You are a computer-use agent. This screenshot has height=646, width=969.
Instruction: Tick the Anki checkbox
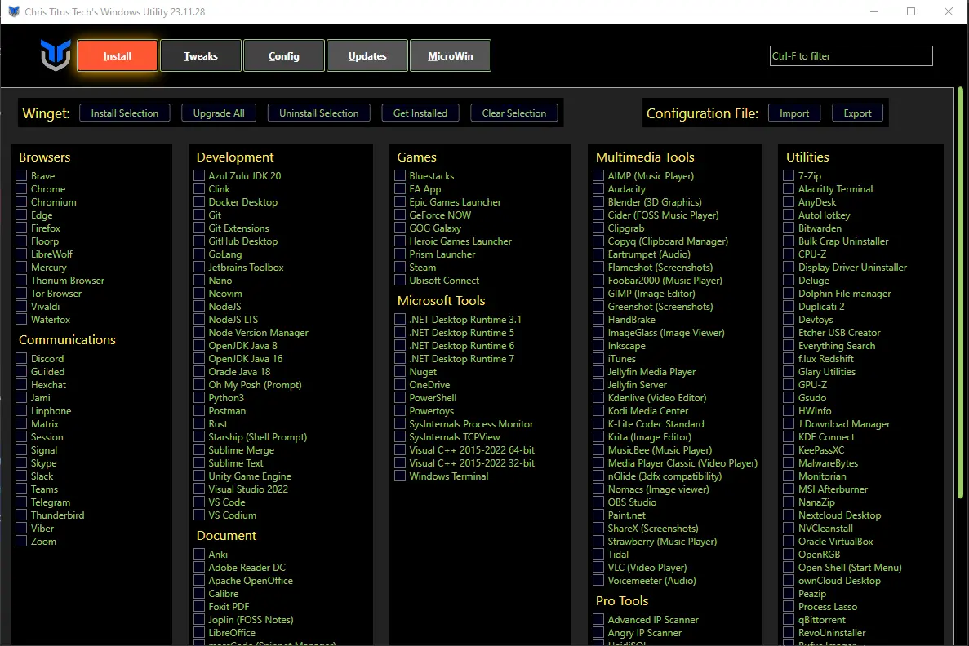[199, 554]
